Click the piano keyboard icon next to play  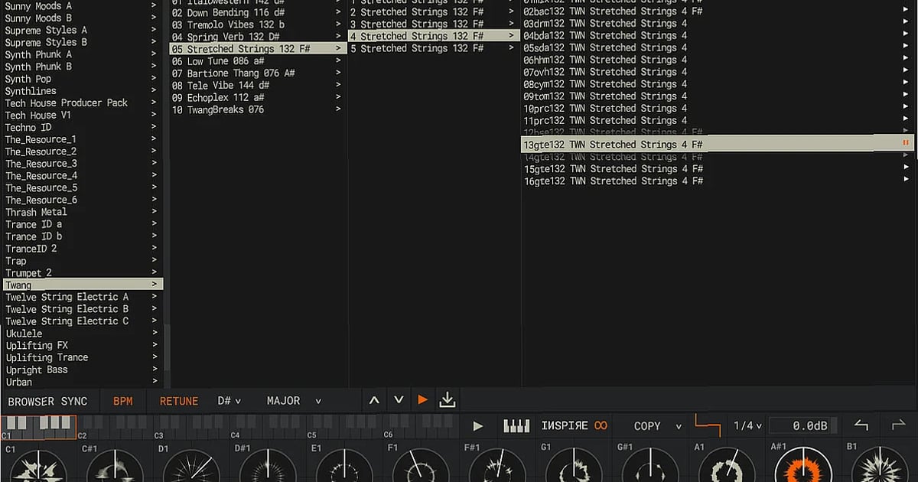click(515, 425)
